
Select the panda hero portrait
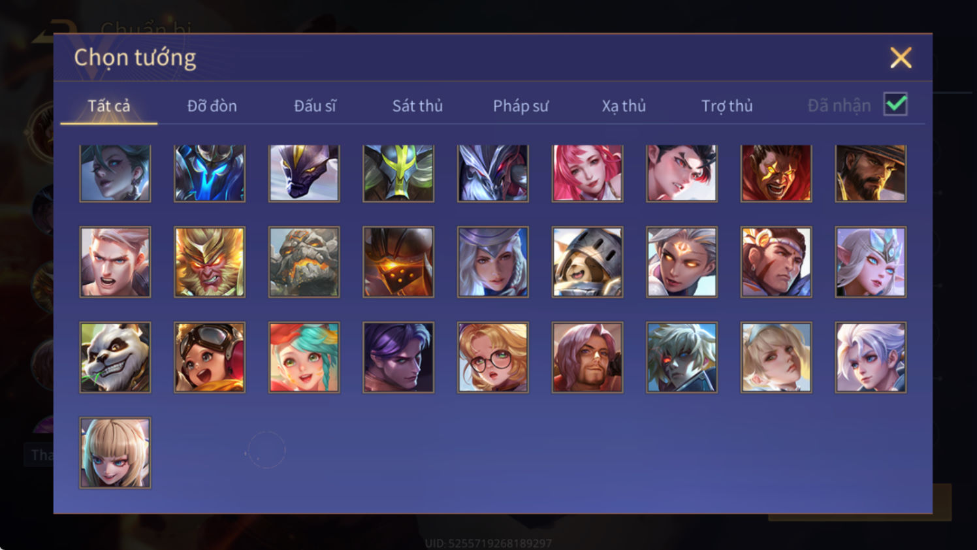(115, 357)
